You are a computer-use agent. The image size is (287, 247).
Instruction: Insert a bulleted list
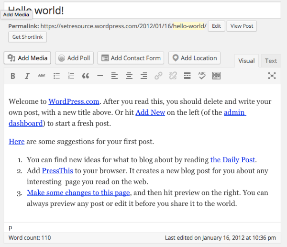click(x=56, y=76)
